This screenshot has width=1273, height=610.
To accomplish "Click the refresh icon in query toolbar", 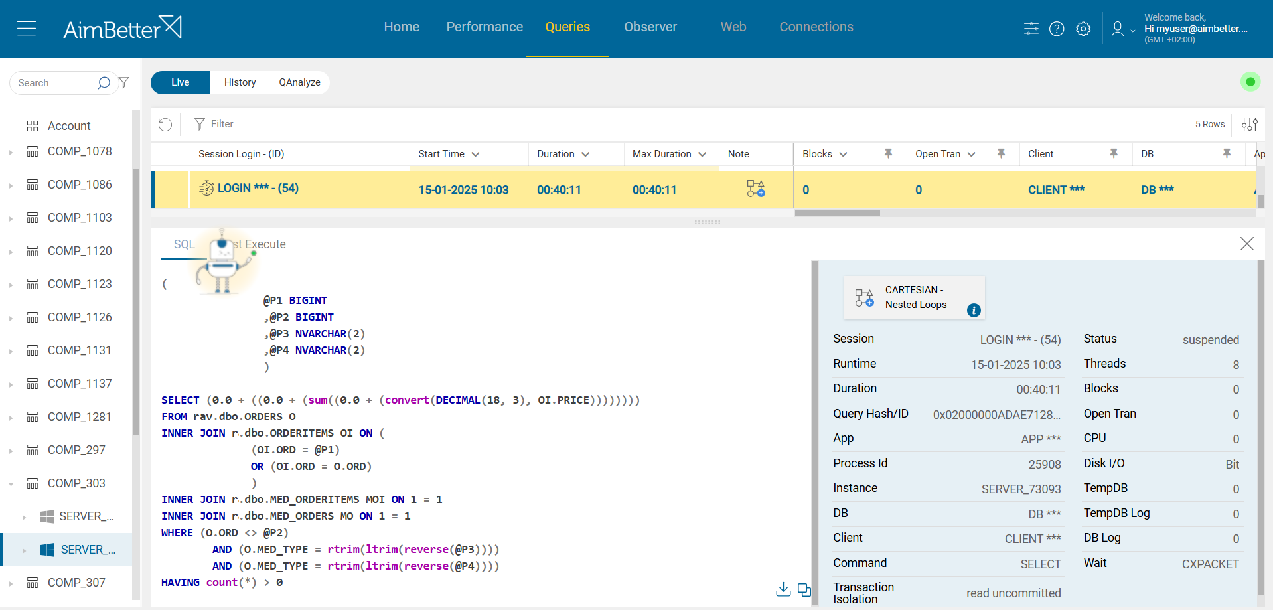I will tap(165, 124).
